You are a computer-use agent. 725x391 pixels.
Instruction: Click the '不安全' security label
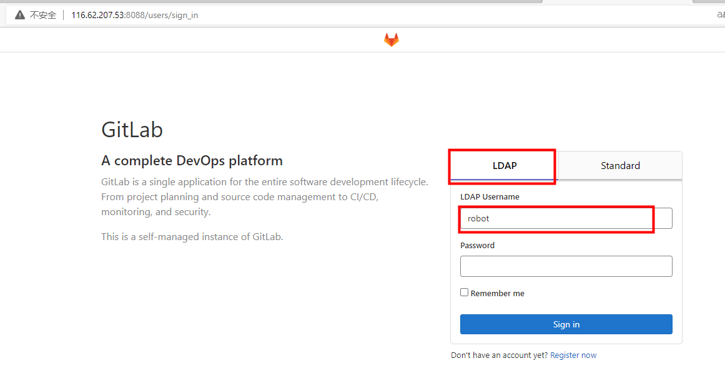(43, 15)
